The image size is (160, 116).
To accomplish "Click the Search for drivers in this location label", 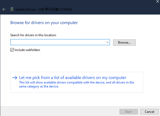I will click(x=33, y=35).
